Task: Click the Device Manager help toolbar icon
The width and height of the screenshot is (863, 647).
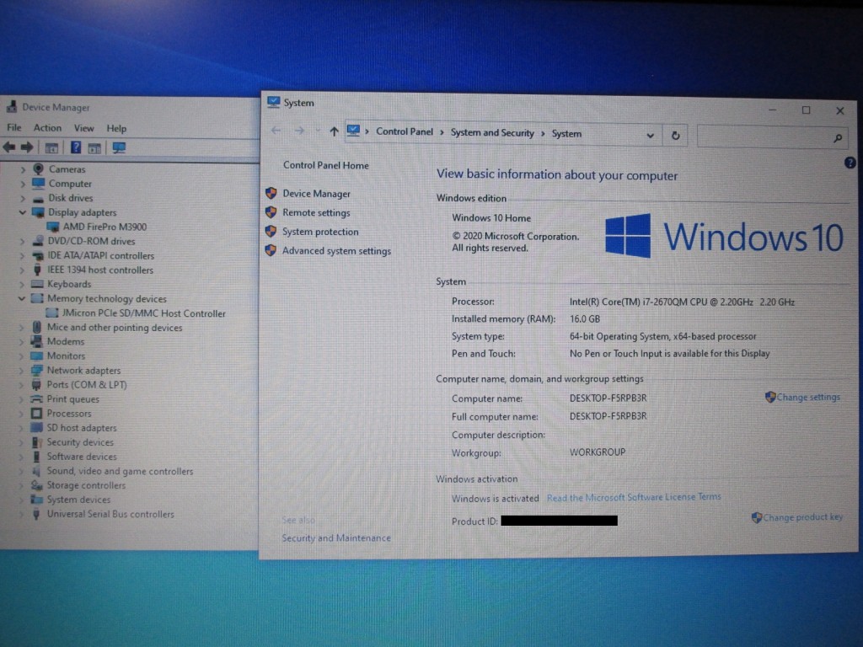Action: pos(75,147)
